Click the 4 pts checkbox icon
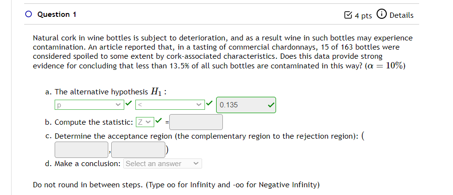Image resolution: width=453 pixels, height=195 pixels. click(x=349, y=15)
